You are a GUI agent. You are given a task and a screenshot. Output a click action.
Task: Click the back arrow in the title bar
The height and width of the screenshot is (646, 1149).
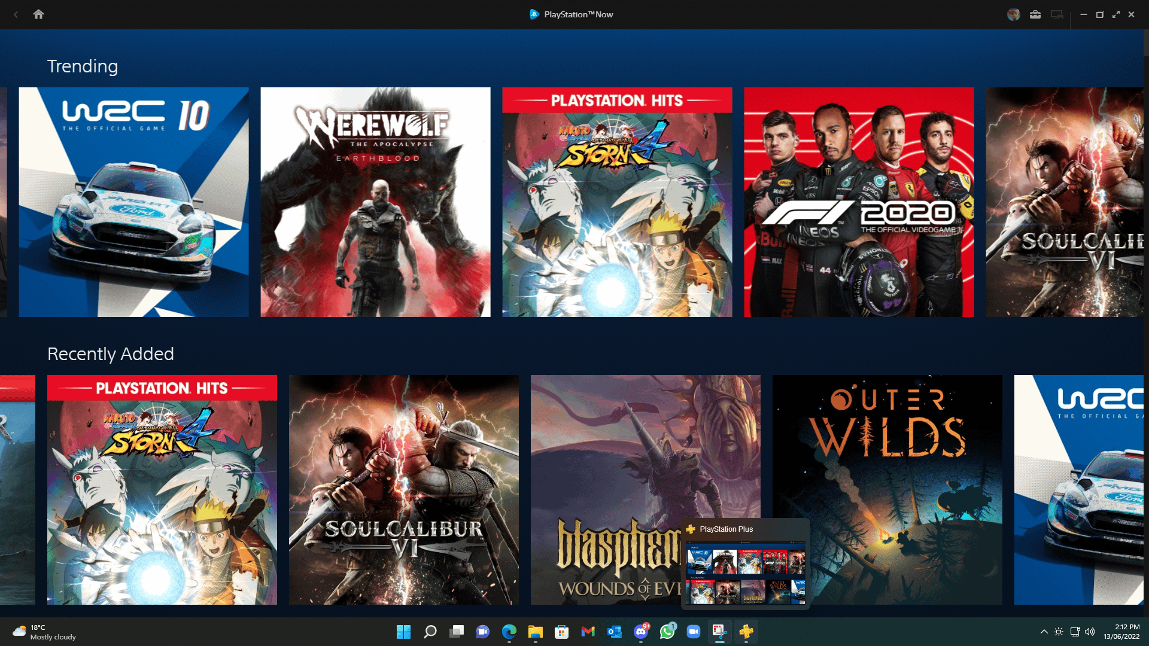point(16,14)
